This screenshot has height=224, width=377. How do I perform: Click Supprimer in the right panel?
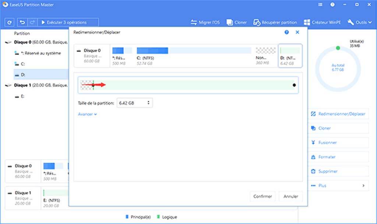point(338,171)
